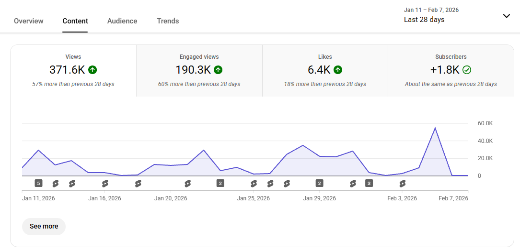Click the green arrow next to 190.3K
The image size is (520, 251).
pos(218,70)
